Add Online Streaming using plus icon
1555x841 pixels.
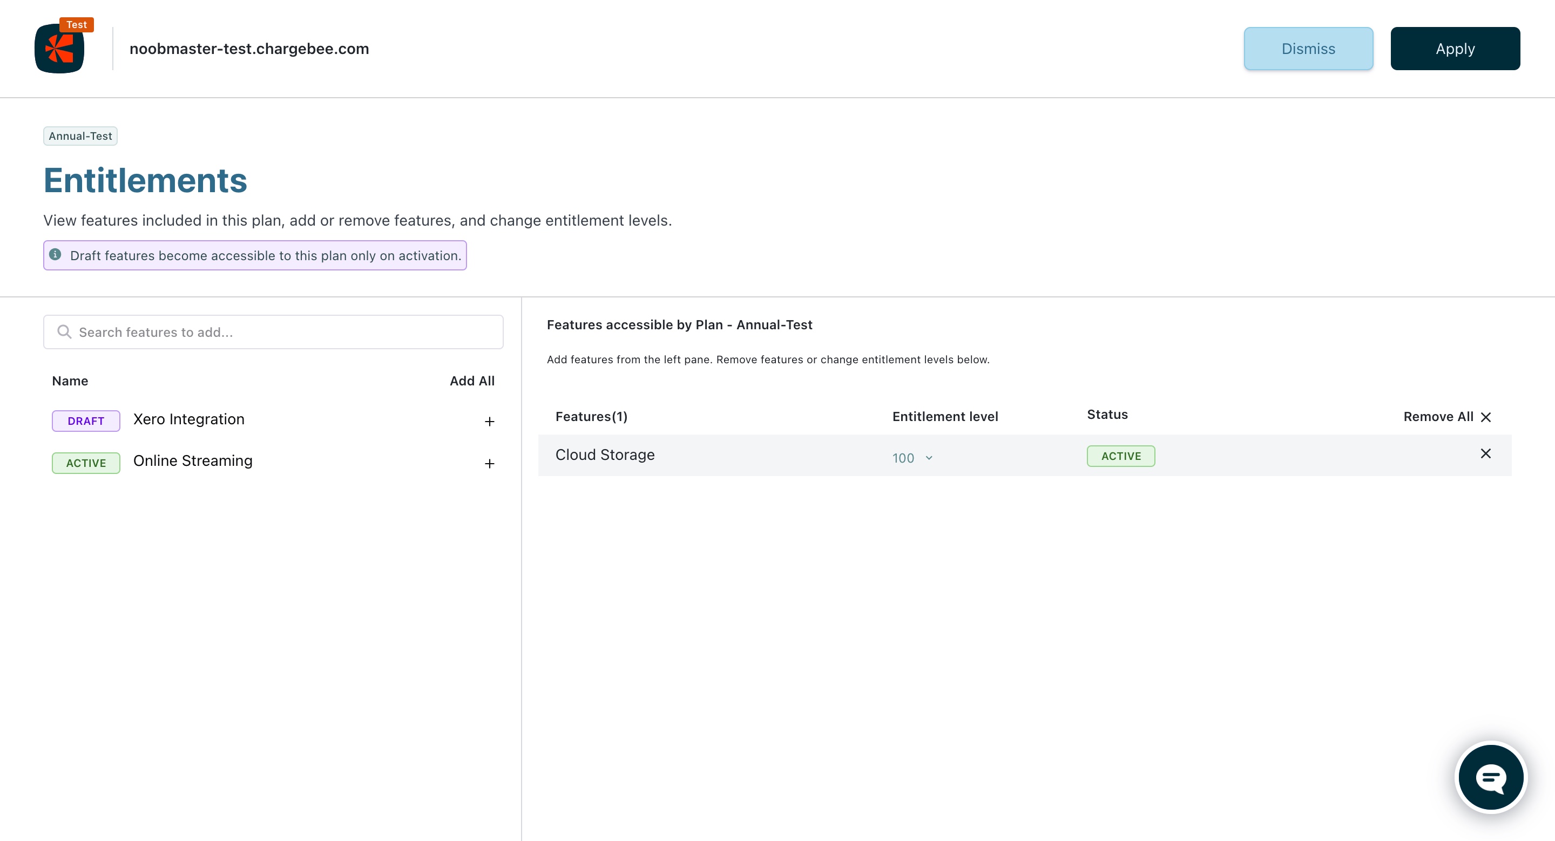click(x=490, y=463)
